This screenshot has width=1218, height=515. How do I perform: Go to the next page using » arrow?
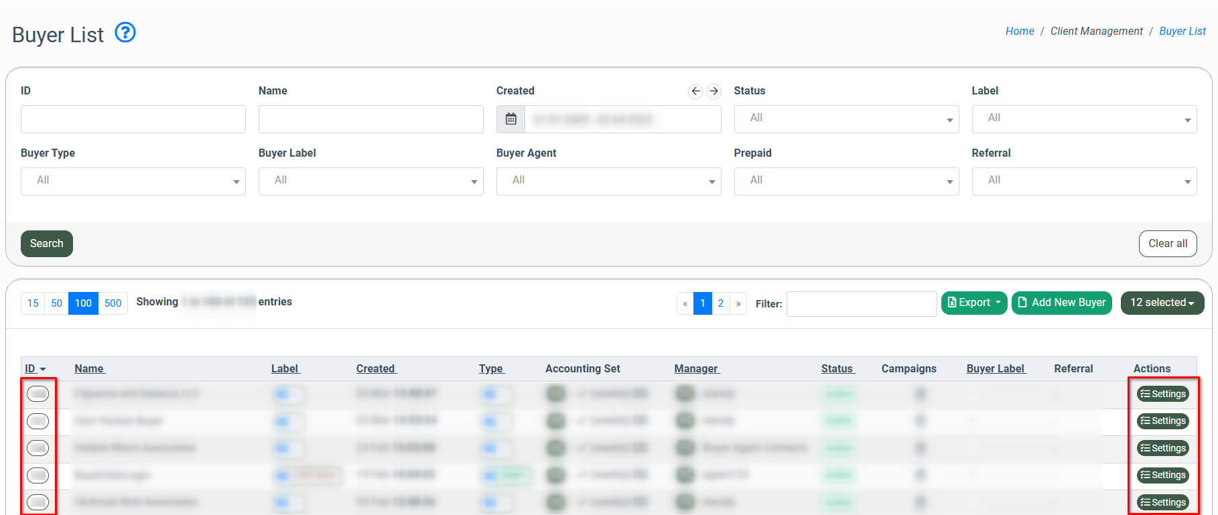click(738, 303)
